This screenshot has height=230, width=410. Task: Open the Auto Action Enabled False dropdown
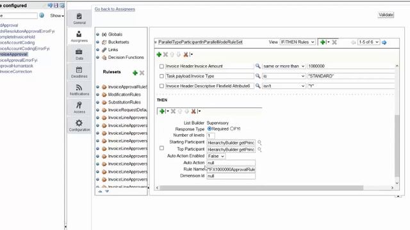216,156
